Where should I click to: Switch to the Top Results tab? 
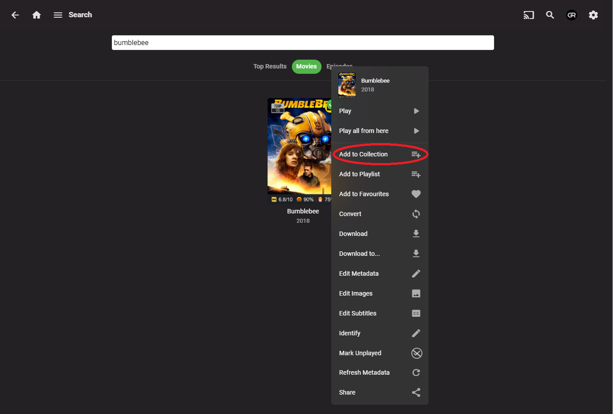(x=270, y=66)
